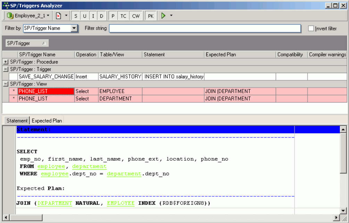
Task: Click the SP/Trigger grouping header button
Action: pyautogui.click(x=27, y=43)
